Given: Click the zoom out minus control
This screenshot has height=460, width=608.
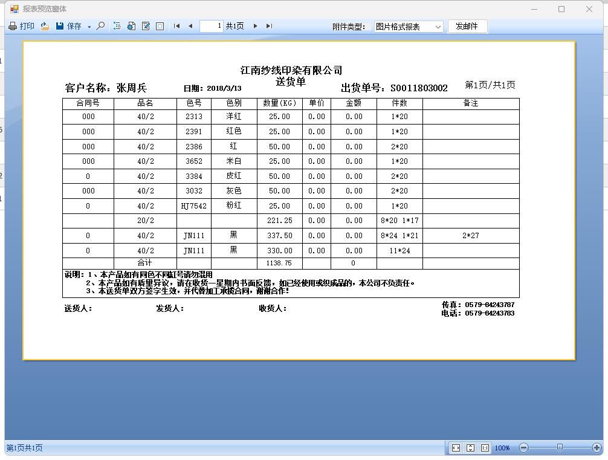Looking at the screenshot, I should click(523, 447).
